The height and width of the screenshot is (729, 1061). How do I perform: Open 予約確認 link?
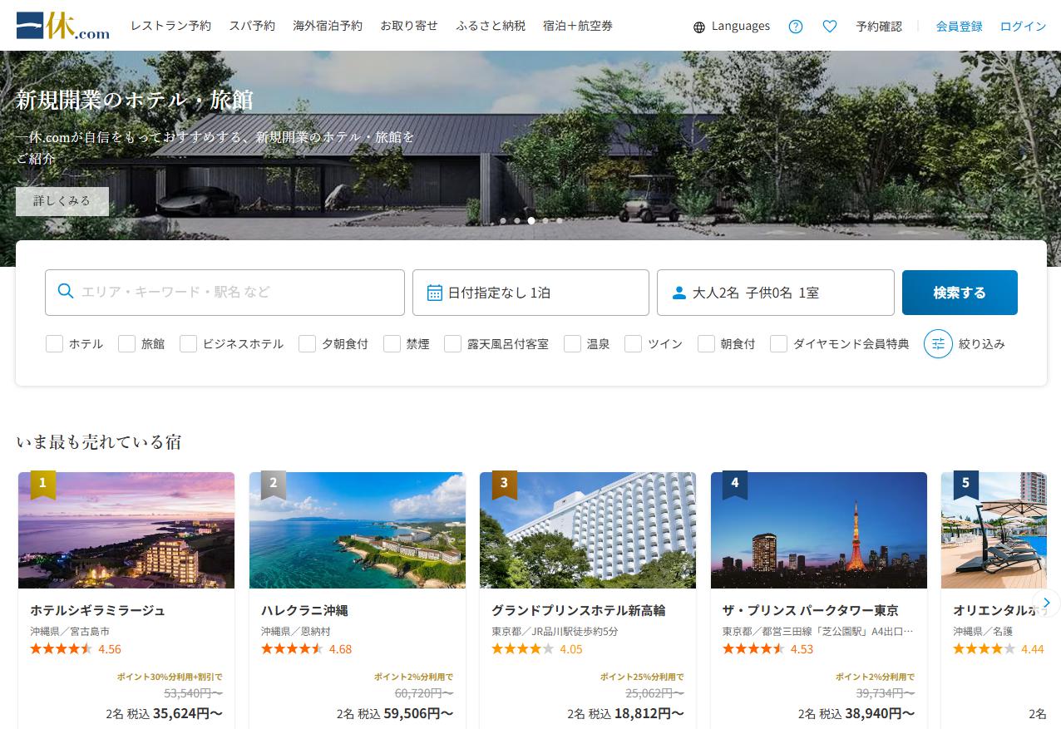[879, 26]
